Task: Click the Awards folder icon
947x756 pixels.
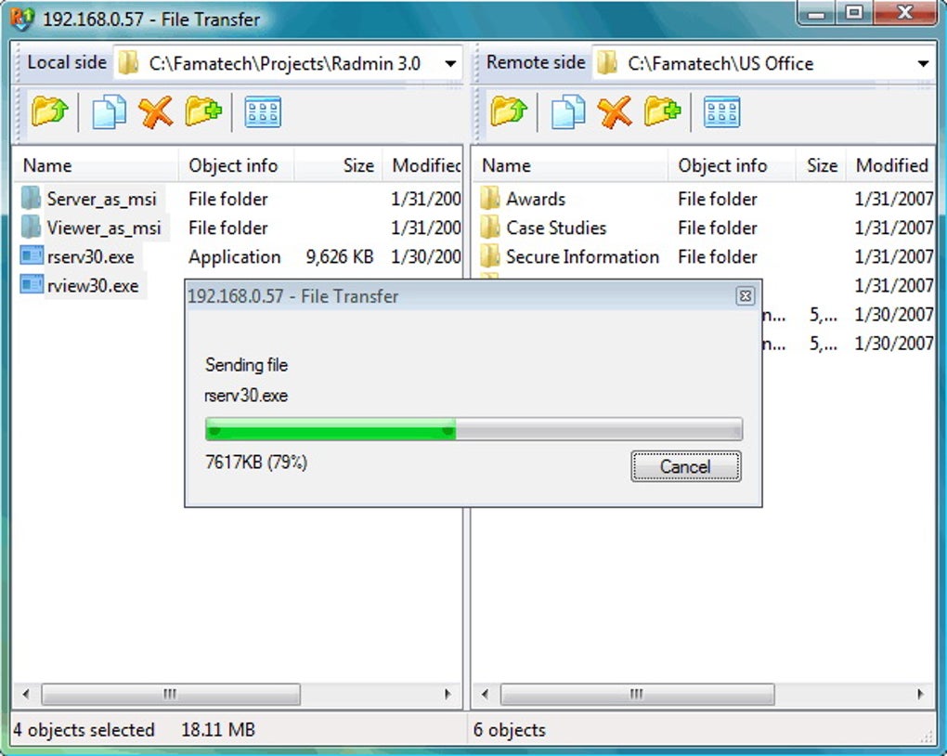Action: coord(490,198)
